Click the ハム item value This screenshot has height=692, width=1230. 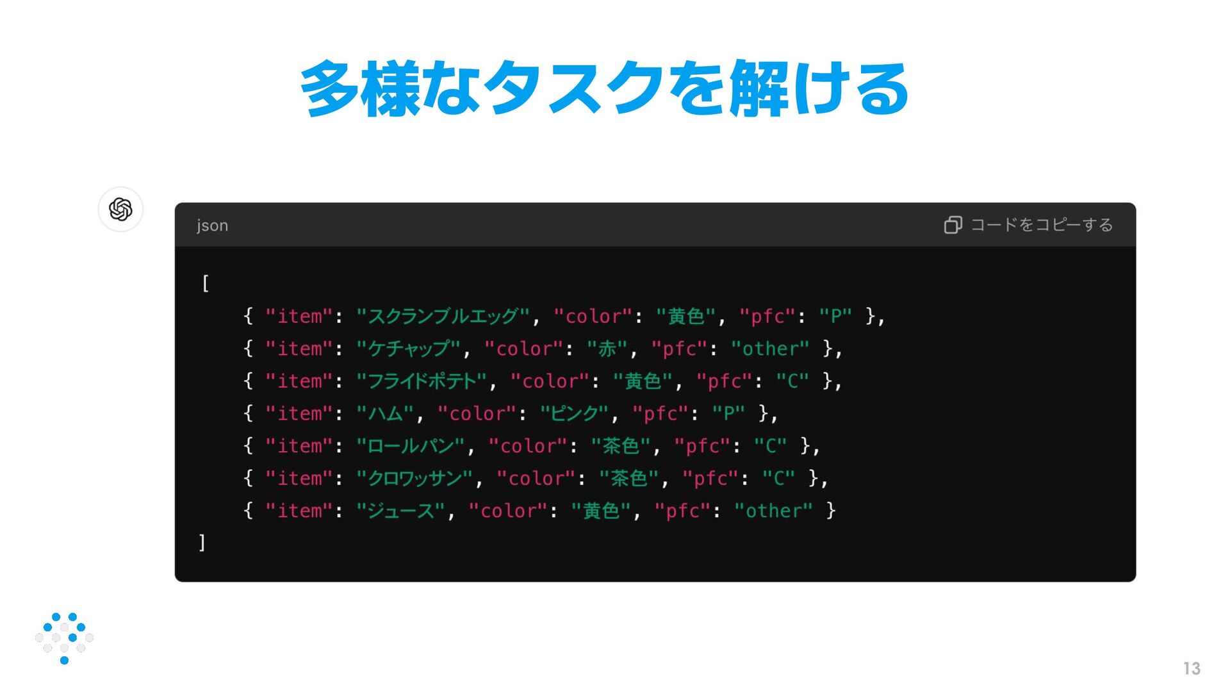tap(386, 414)
